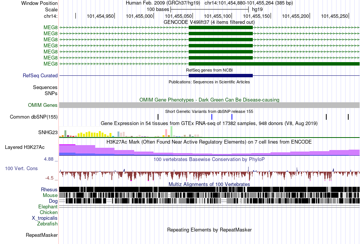Click the PhyloP 4.88 upper limit value

(49, 159)
